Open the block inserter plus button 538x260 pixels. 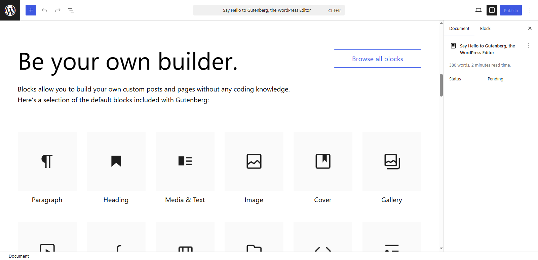(31, 10)
